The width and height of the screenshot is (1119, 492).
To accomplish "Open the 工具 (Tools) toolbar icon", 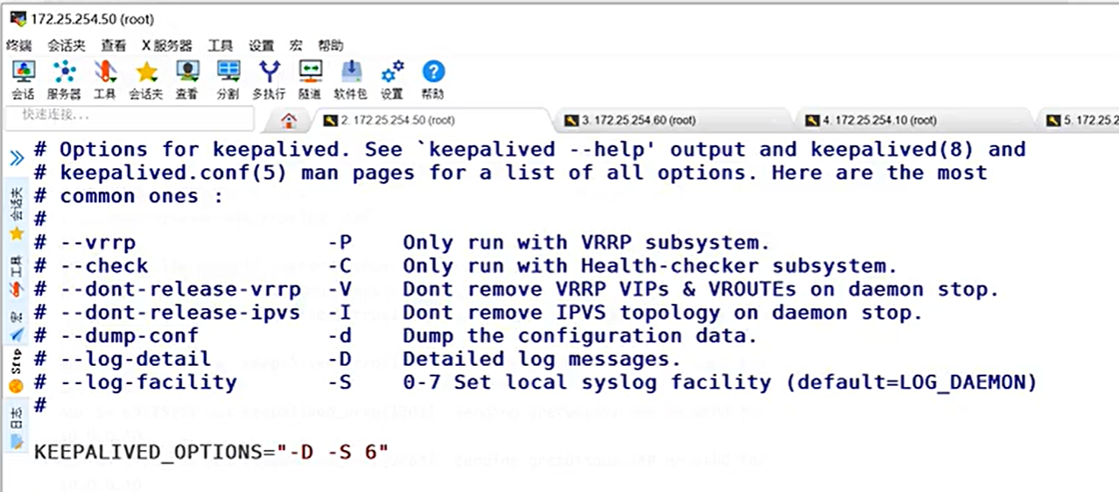I will [104, 80].
